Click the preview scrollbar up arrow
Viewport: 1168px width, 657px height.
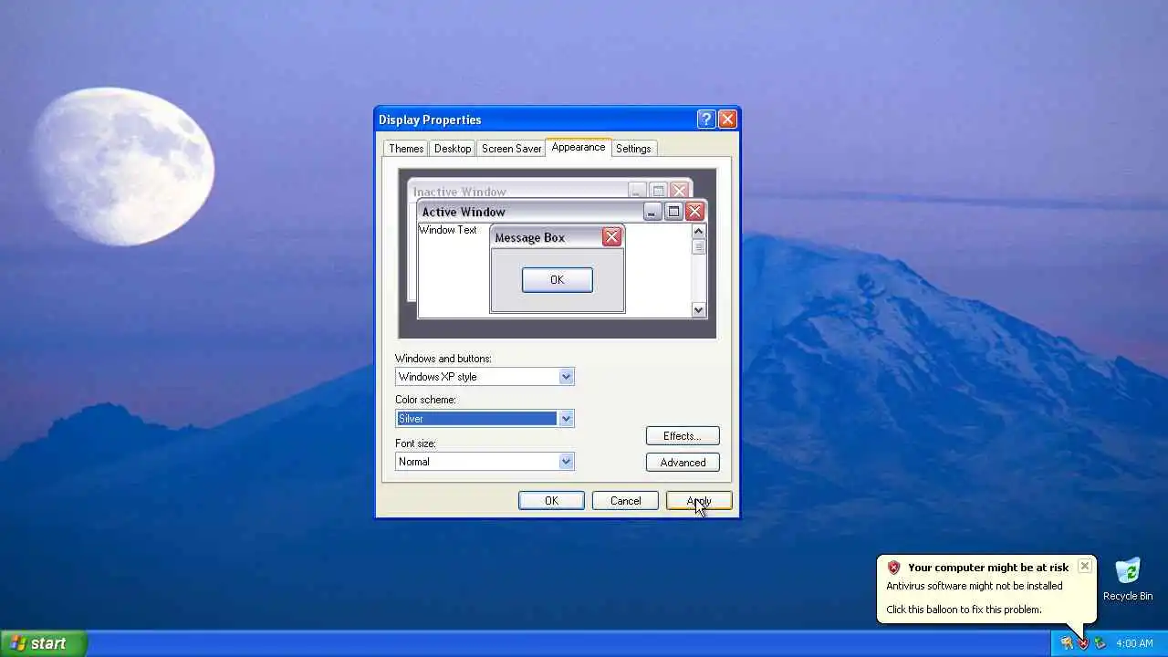click(x=699, y=232)
